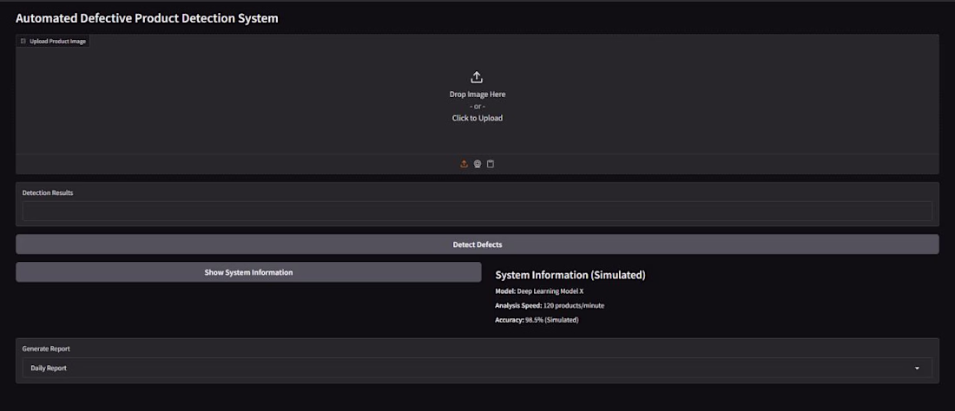Click the Show System Information button
Image resolution: width=955 pixels, height=411 pixels.
pos(248,272)
